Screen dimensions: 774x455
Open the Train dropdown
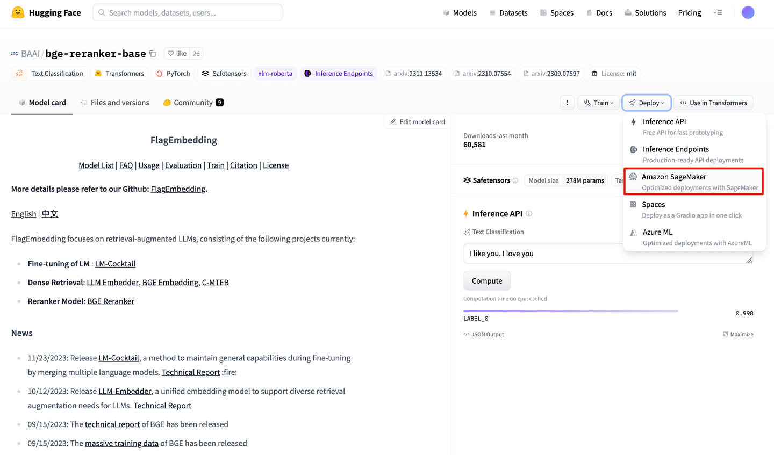point(599,103)
